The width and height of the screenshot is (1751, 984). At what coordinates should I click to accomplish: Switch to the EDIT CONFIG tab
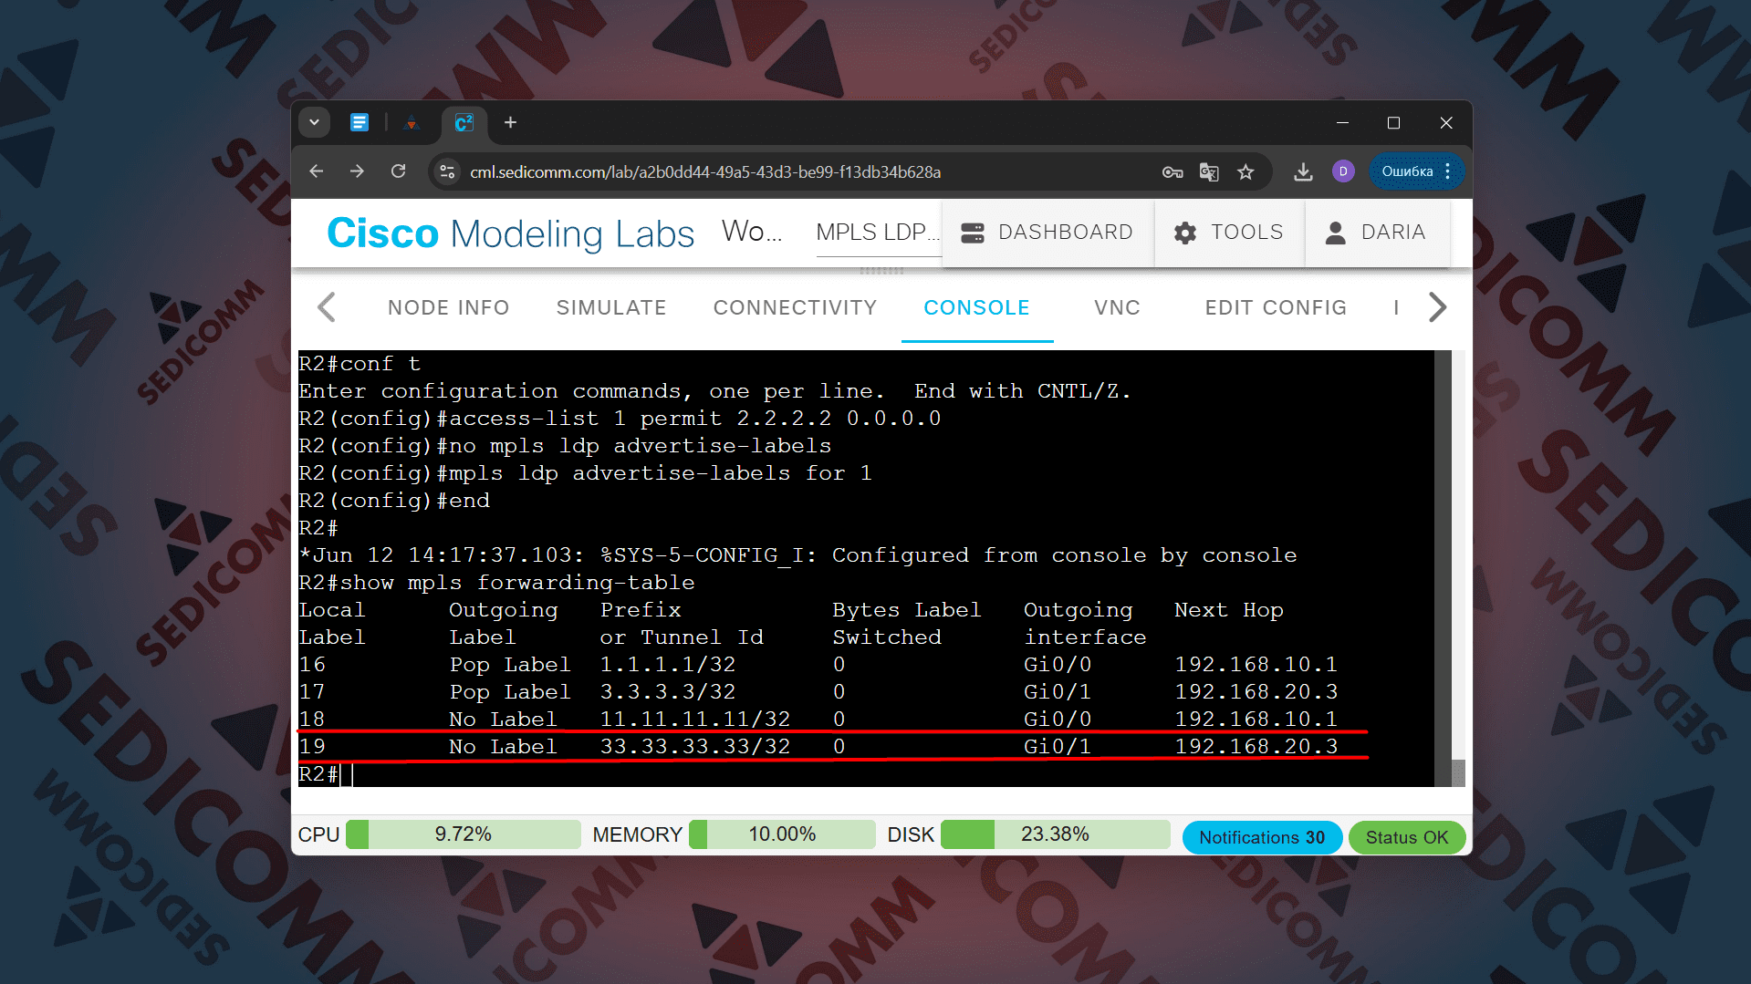click(1276, 307)
